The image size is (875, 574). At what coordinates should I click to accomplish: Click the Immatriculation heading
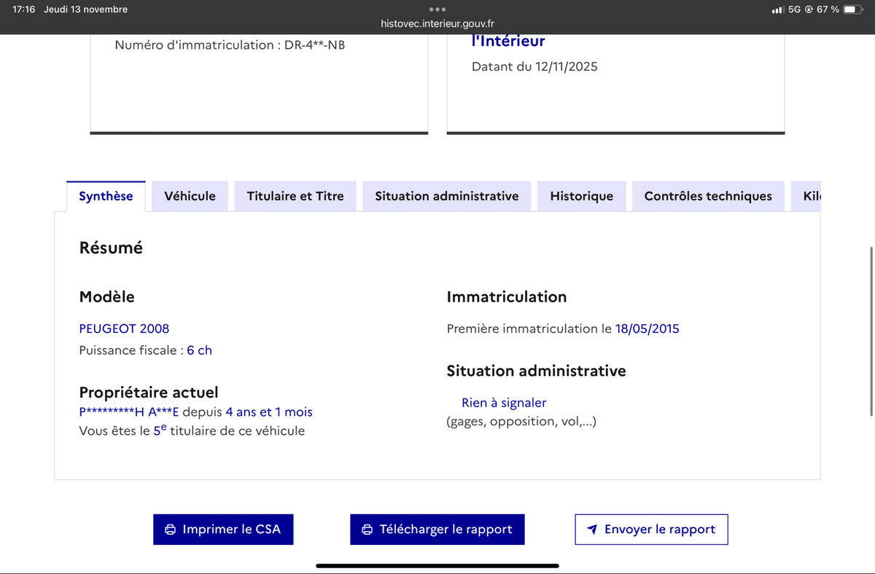click(x=507, y=297)
